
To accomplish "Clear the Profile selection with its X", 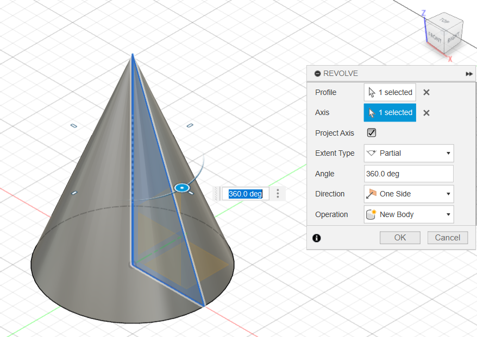I will pyautogui.click(x=426, y=92).
